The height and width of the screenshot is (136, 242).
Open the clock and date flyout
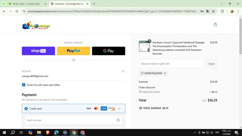pos(226,133)
